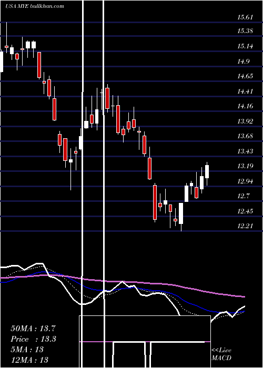
Task: Select the 13.68 price label
Action: pos(245,136)
